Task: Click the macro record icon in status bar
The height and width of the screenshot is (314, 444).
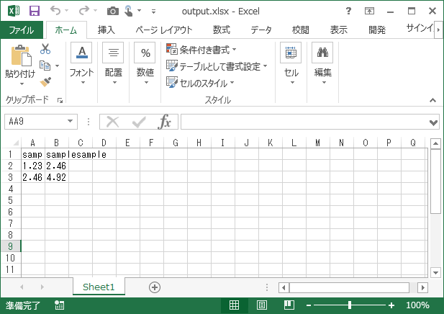Action: [x=60, y=305]
